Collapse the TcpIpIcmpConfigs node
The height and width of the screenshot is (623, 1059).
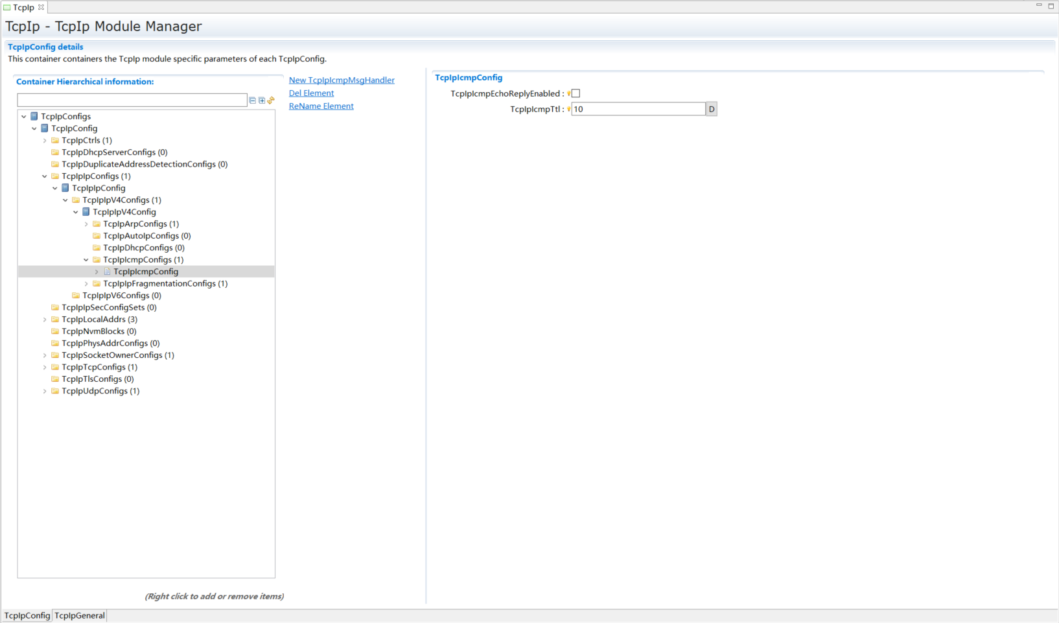(86, 260)
